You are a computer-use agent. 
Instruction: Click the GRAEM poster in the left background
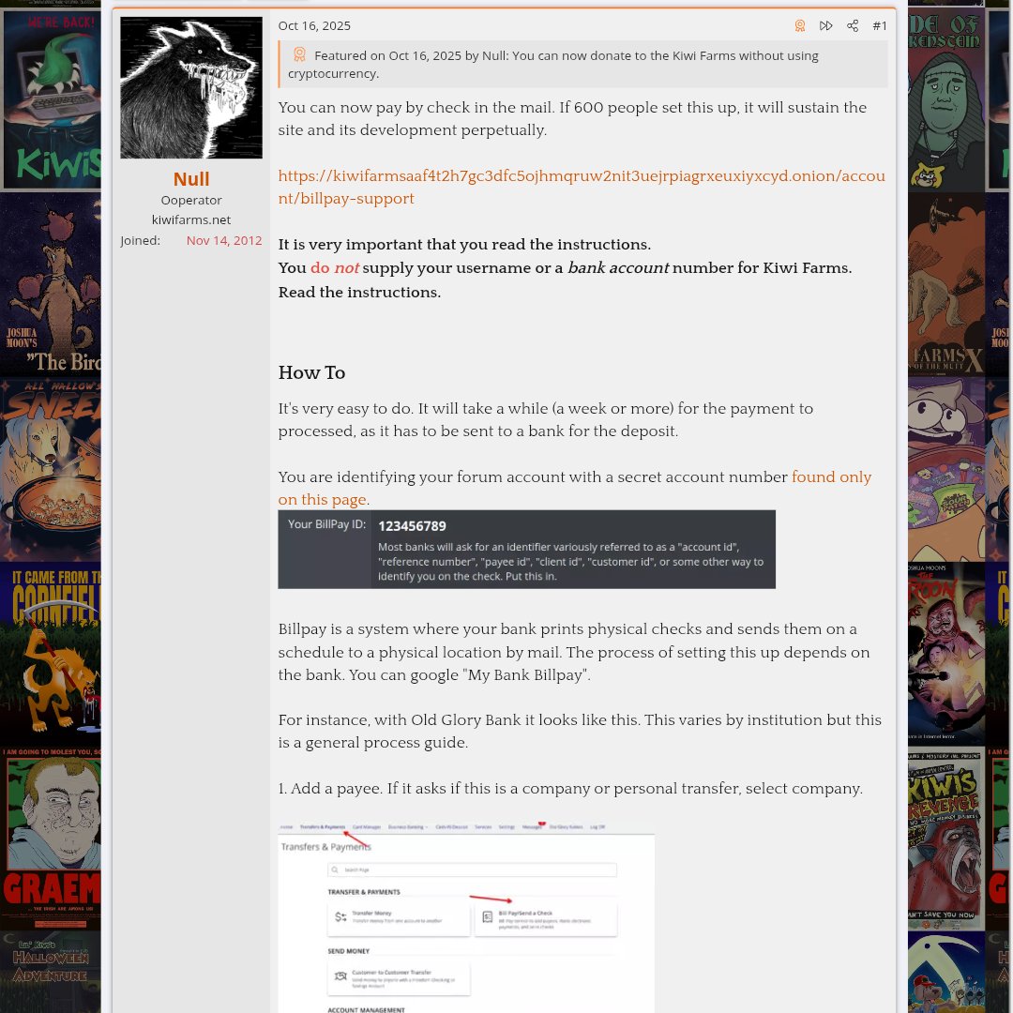[x=51, y=839]
